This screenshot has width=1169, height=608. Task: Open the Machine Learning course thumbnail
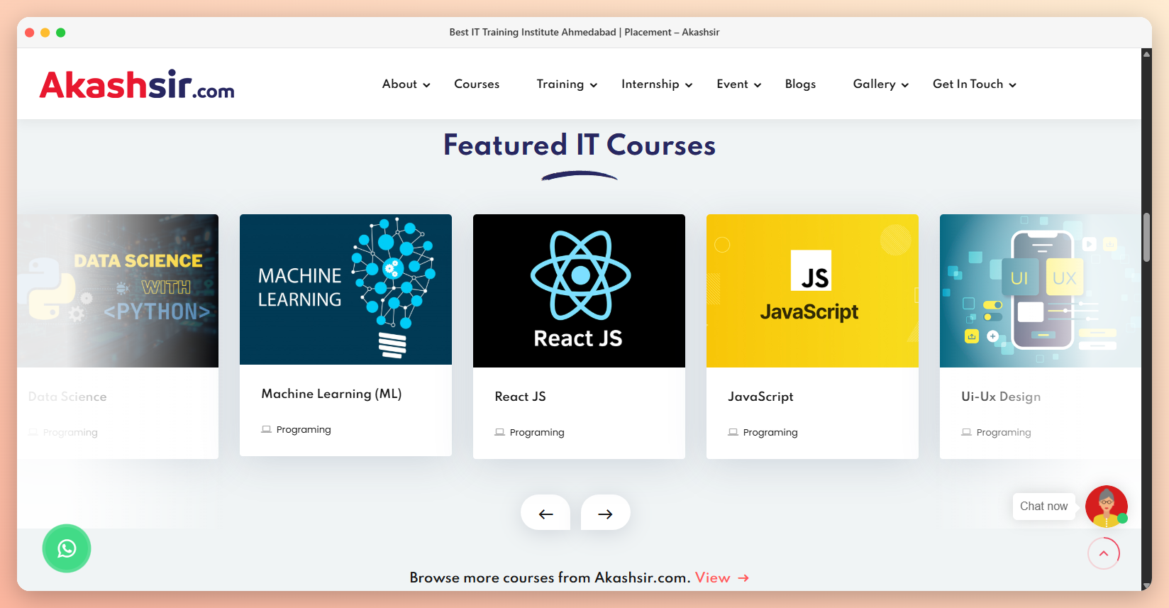tap(345, 289)
